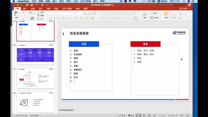Screen dimensions: 208x117
Task: Click the Apple menu icon
Action: (x=14, y=1)
